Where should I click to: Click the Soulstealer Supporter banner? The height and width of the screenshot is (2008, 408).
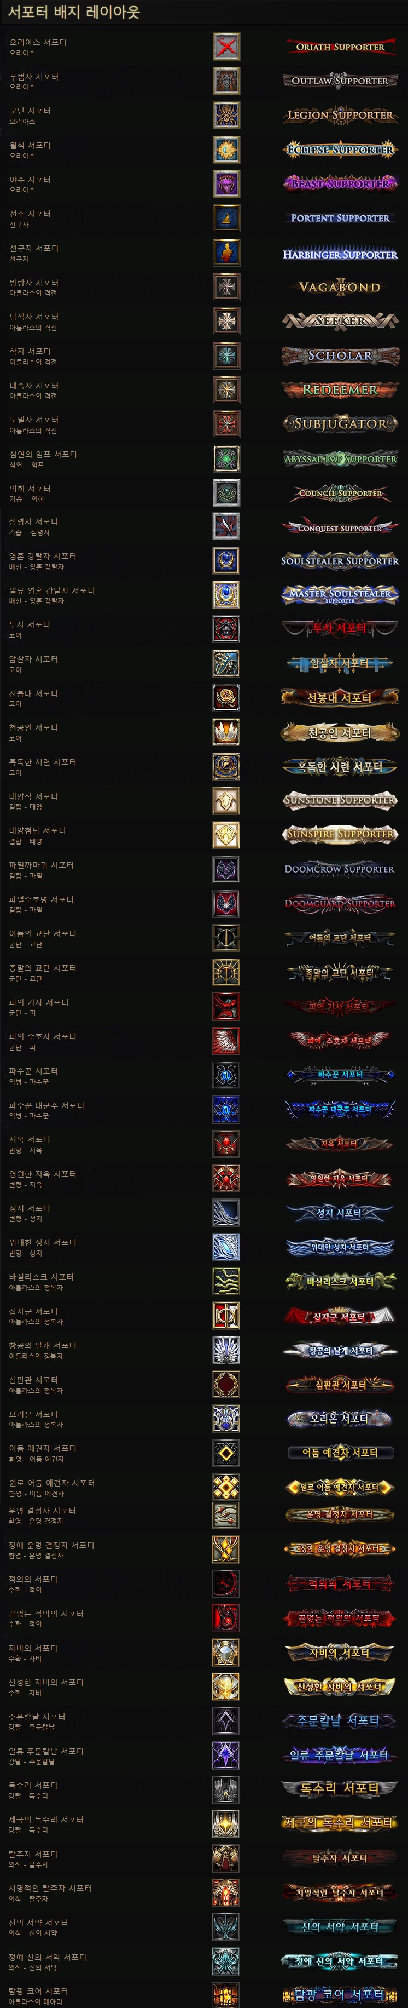tap(340, 560)
